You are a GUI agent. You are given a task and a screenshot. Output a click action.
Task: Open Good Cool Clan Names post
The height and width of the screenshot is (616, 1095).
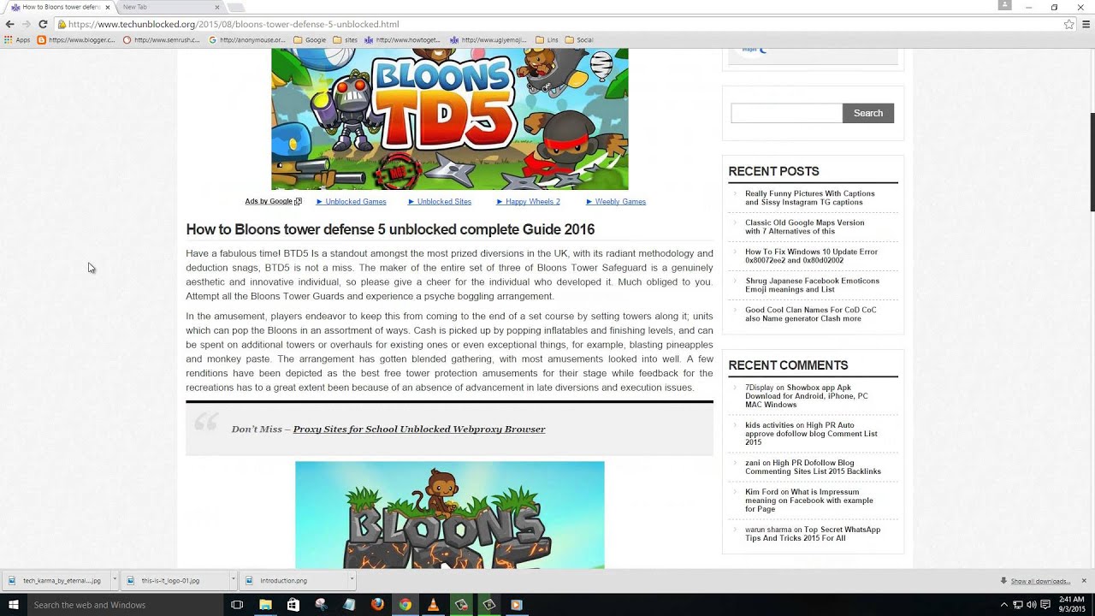point(810,314)
